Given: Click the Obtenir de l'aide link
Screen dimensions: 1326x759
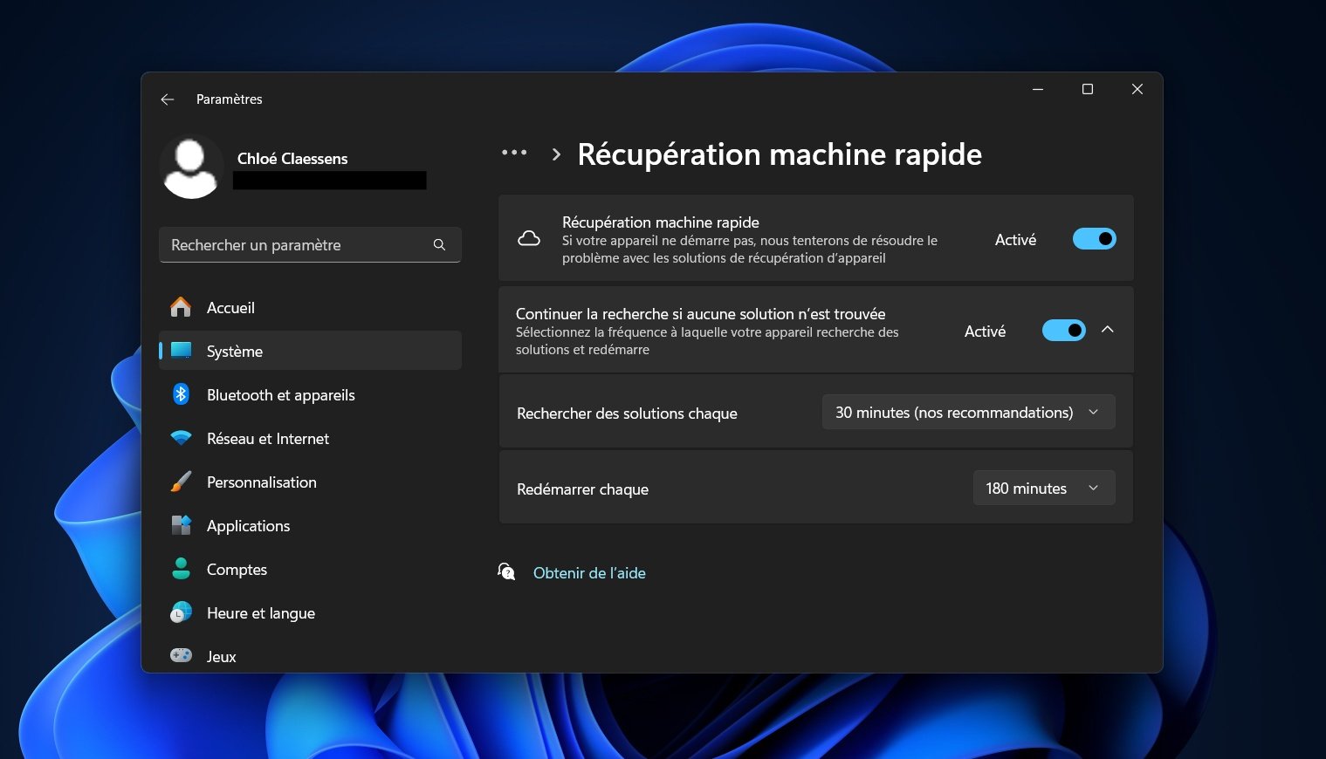Looking at the screenshot, I should (x=589, y=573).
